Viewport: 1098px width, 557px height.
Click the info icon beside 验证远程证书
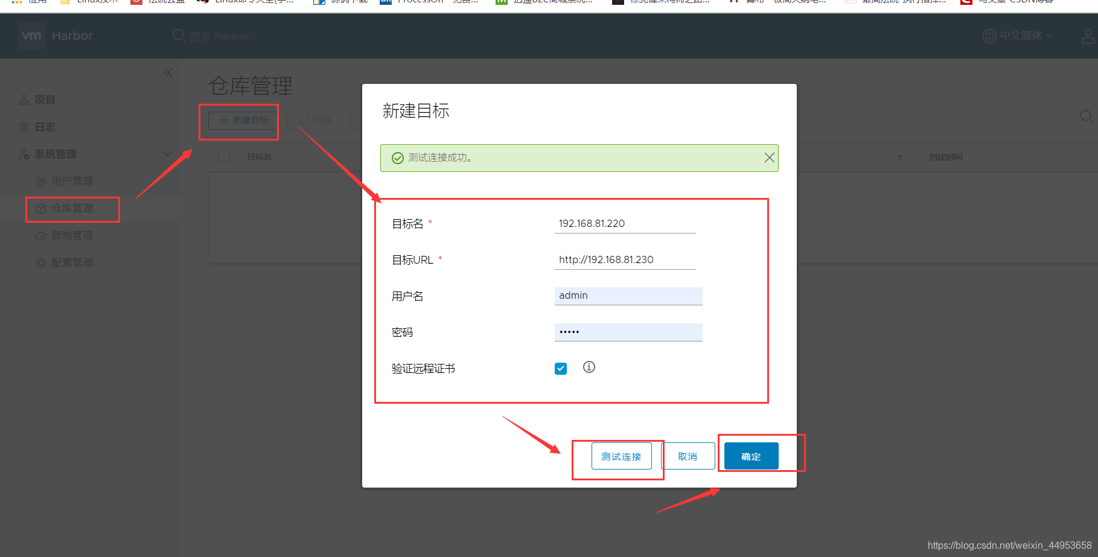click(589, 367)
